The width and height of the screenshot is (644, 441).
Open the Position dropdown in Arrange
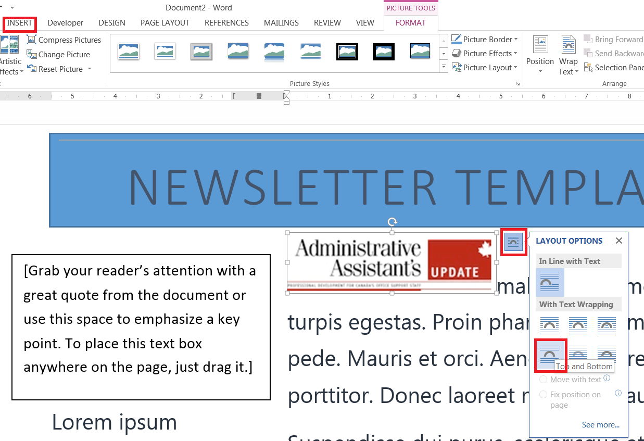pos(540,55)
